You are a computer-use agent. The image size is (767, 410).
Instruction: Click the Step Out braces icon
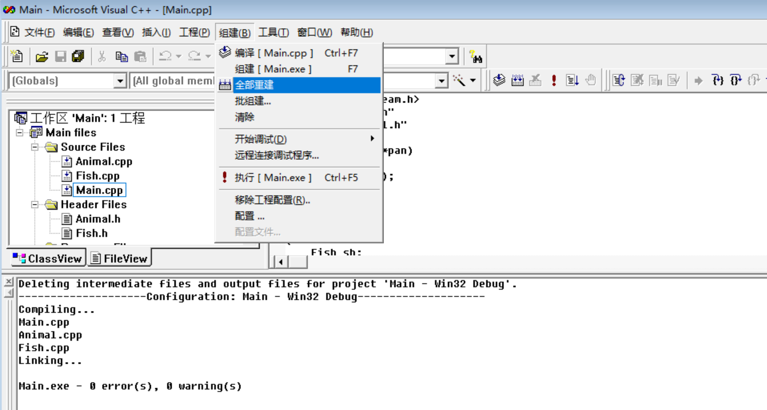(754, 80)
